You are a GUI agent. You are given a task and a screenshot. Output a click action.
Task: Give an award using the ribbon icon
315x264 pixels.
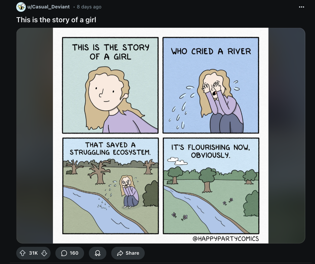point(98,253)
